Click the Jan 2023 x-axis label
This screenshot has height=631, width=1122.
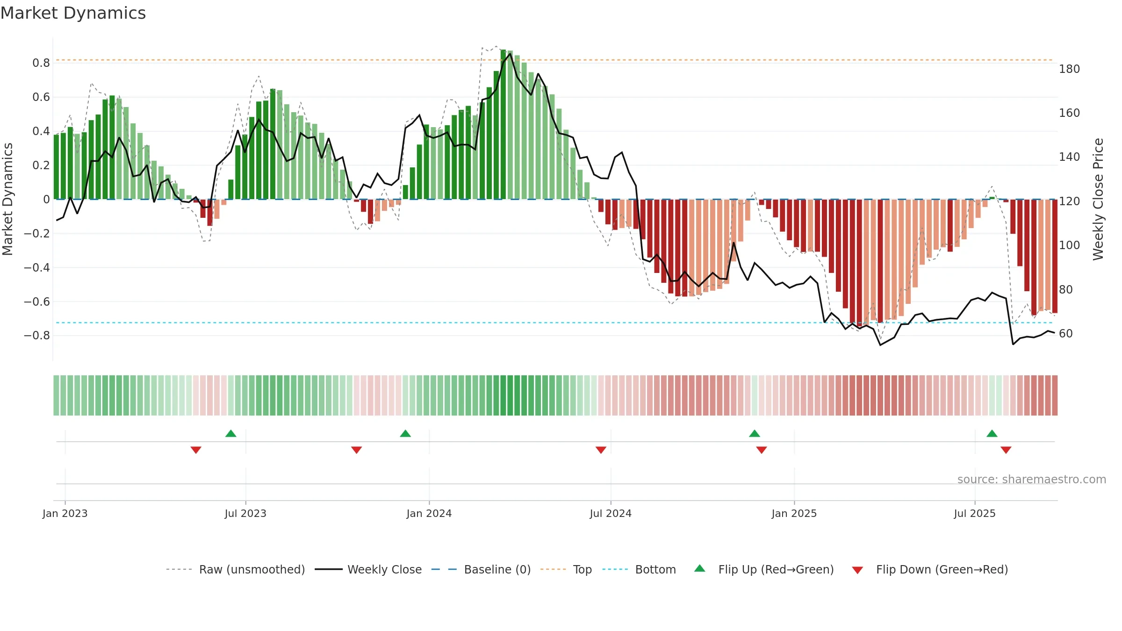[x=65, y=514]
